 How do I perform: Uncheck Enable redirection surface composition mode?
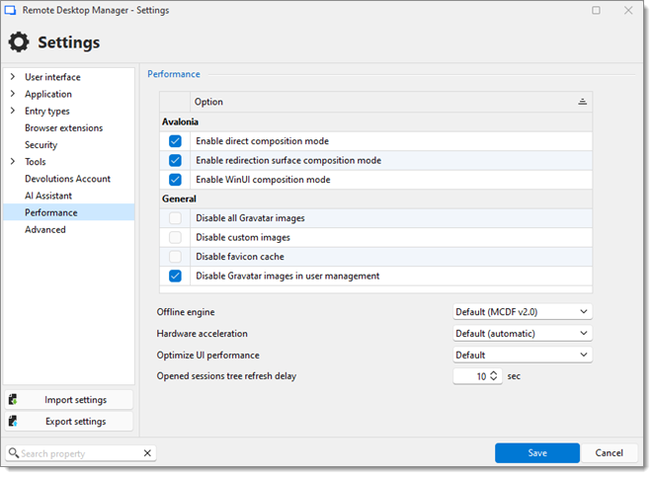click(x=175, y=161)
